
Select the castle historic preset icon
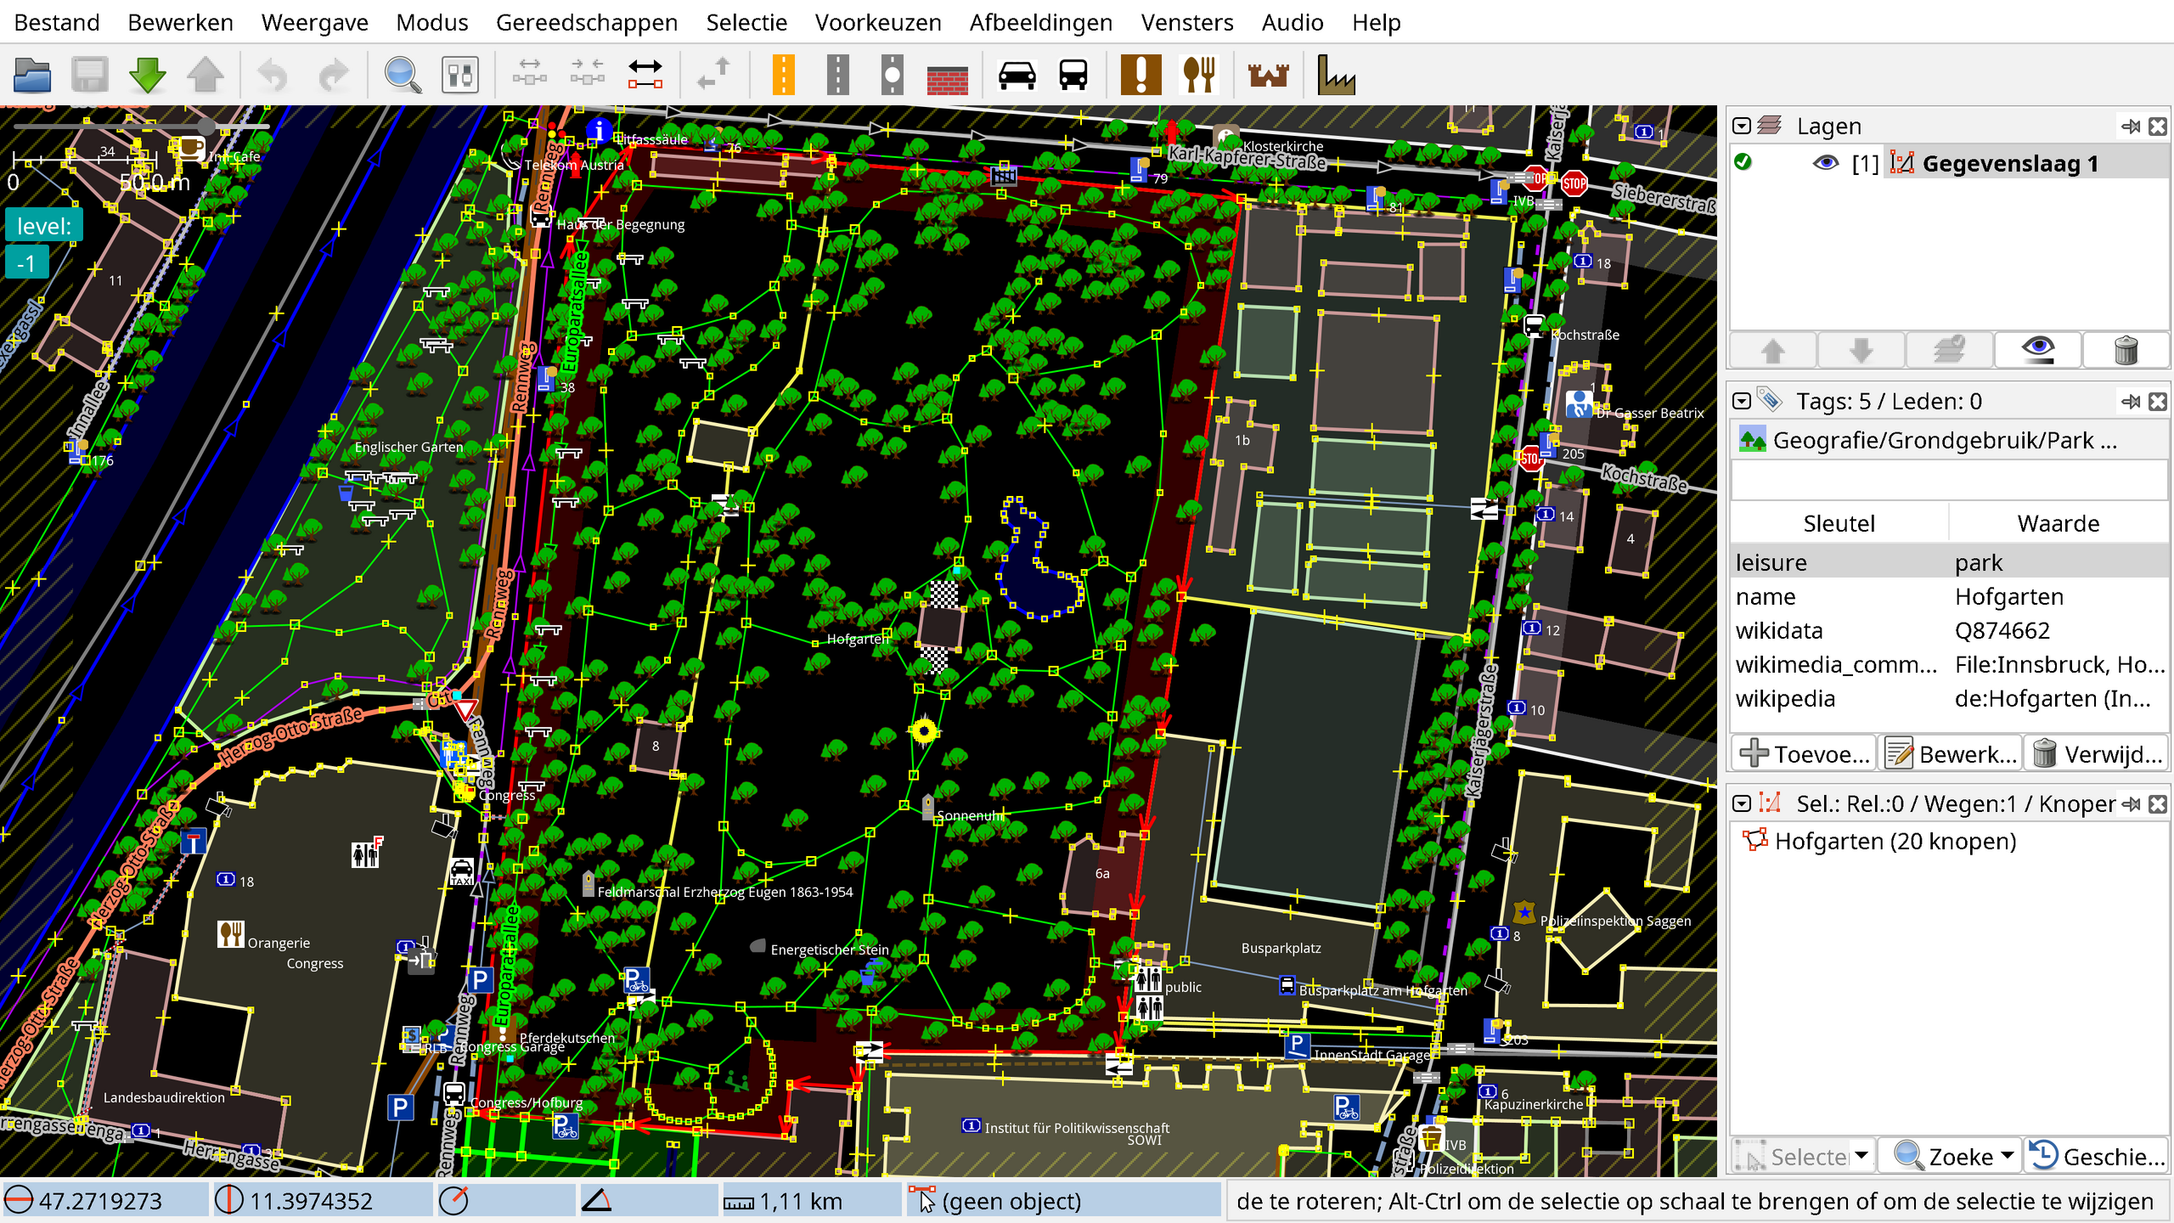coord(1268,76)
